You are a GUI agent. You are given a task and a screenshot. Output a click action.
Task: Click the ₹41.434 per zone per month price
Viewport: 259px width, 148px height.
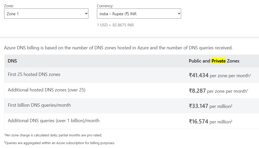pos(220,75)
